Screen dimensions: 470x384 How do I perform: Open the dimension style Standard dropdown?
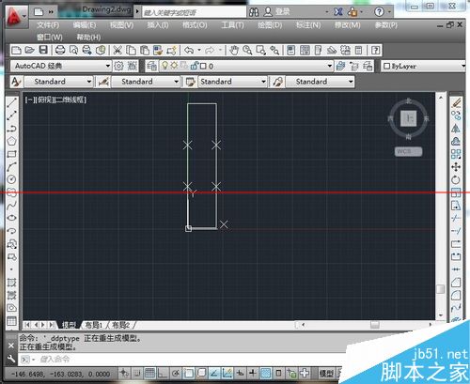[176, 82]
